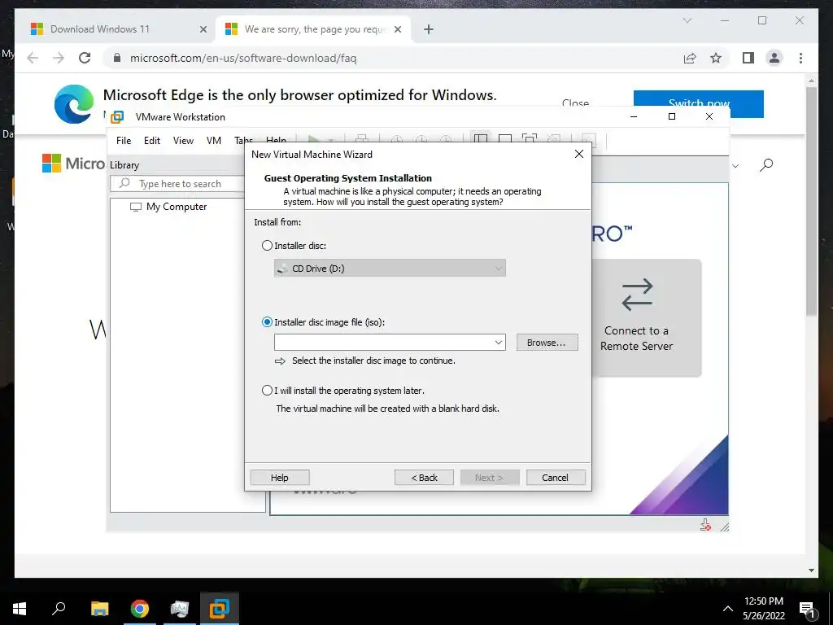Click the taskbar icon next to Chrome
Screen dimensions: 833x625
(x=180, y=608)
